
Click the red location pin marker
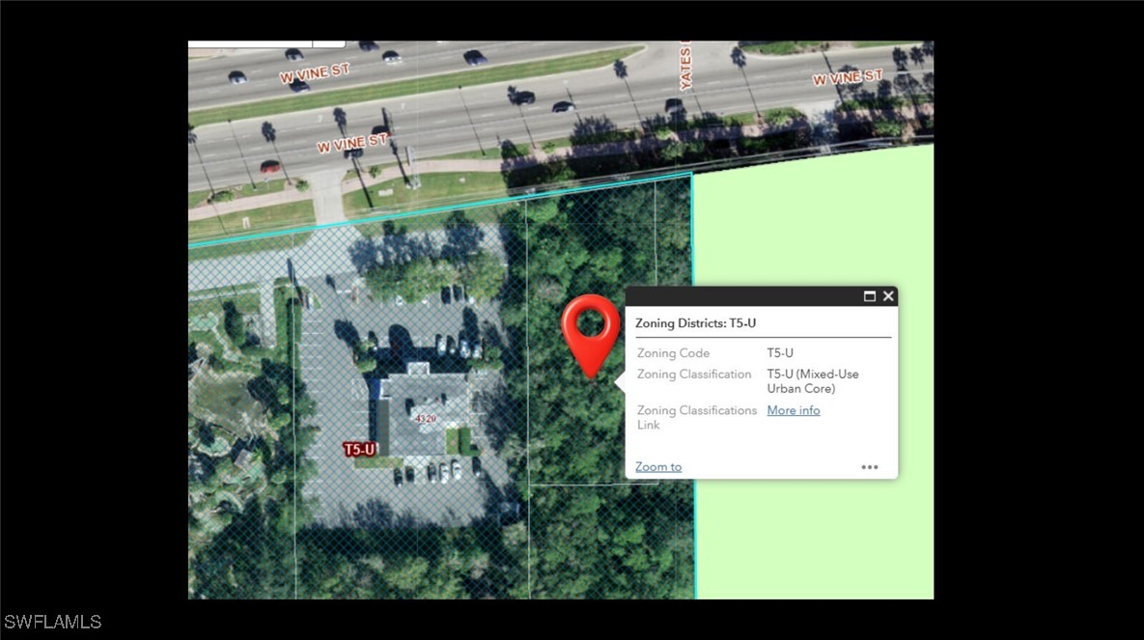tap(590, 337)
